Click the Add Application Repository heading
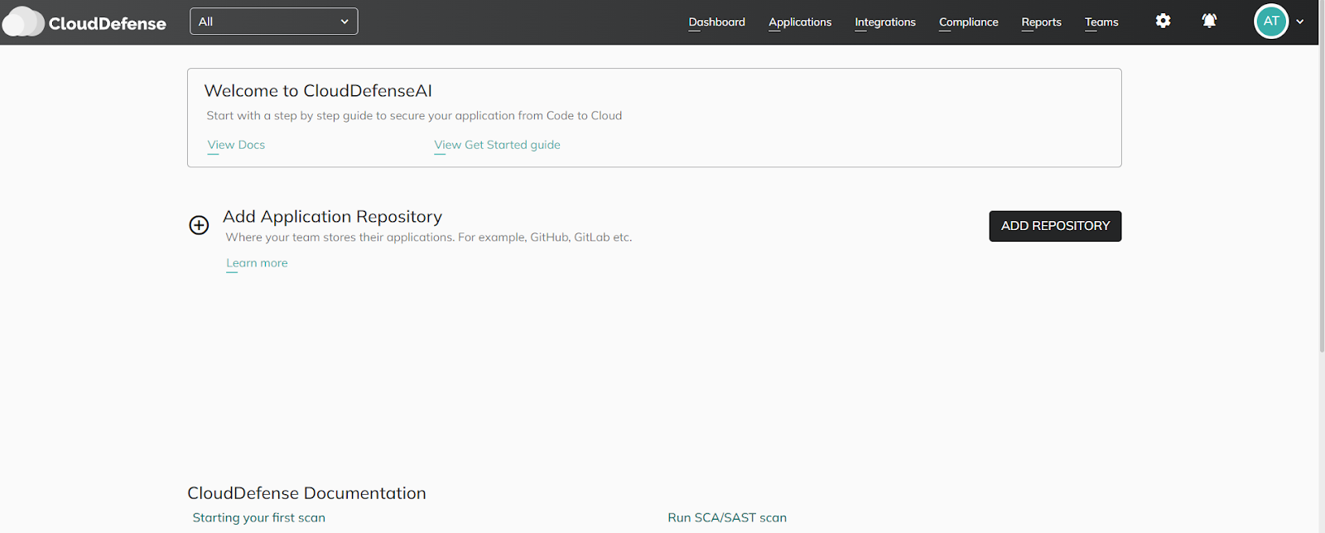Image resolution: width=1325 pixels, height=533 pixels. click(x=332, y=217)
